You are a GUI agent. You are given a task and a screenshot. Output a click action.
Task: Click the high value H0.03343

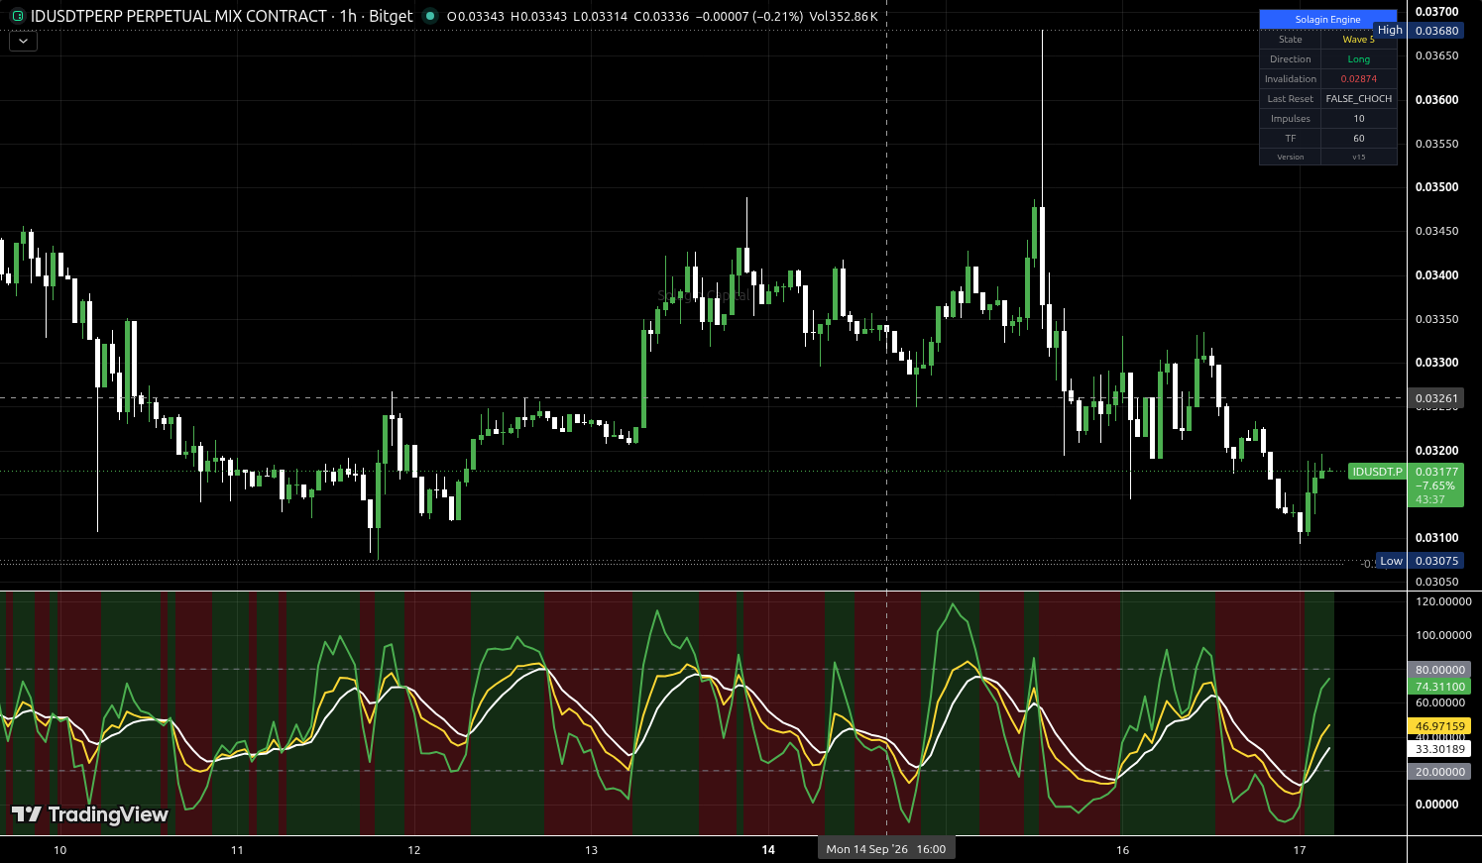pyautogui.click(x=538, y=17)
